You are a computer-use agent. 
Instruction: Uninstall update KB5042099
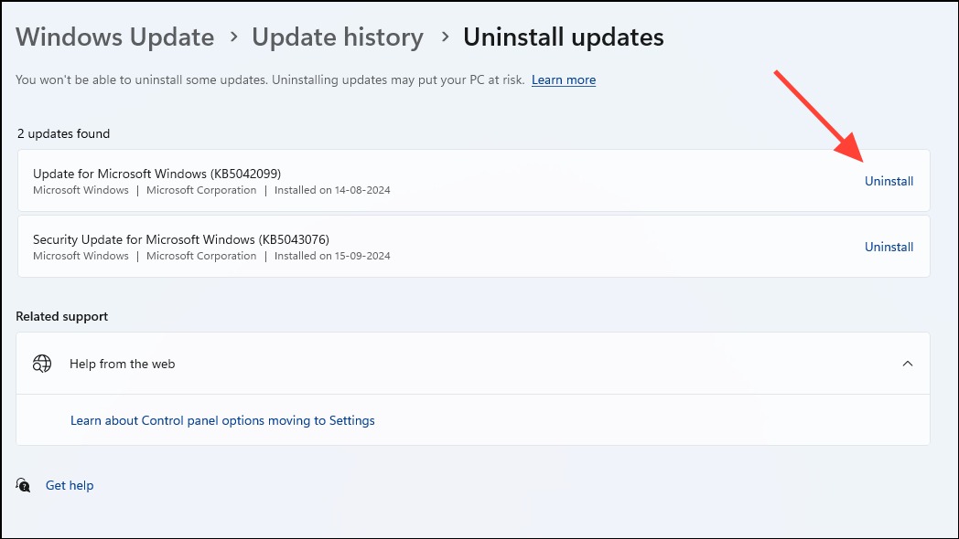(x=889, y=181)
